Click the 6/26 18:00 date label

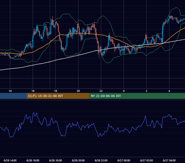point(55,160)
